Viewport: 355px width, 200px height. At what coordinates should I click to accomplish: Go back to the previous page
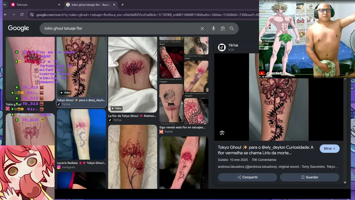(5, 15)
